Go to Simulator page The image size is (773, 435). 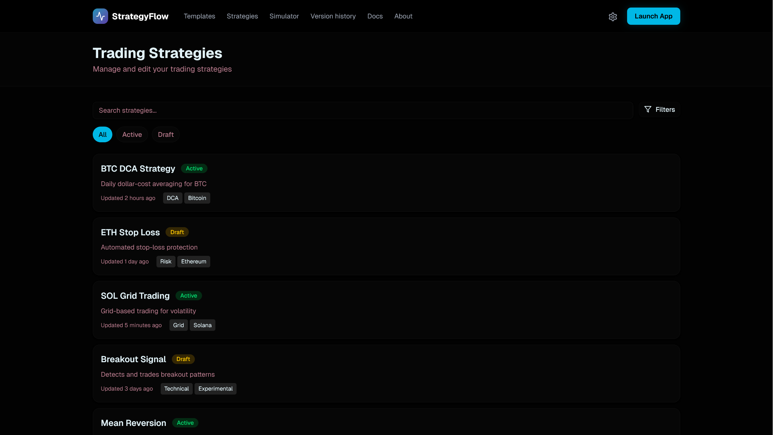point(284,16)
